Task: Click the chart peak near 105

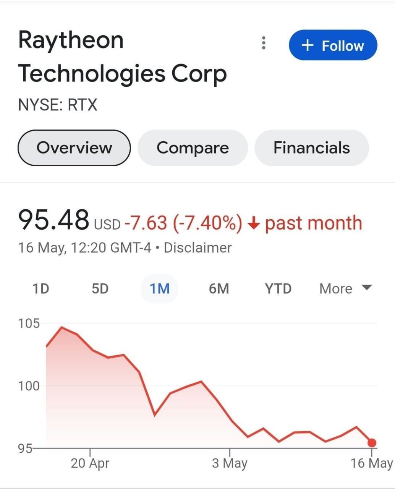Action: point(62,327)
